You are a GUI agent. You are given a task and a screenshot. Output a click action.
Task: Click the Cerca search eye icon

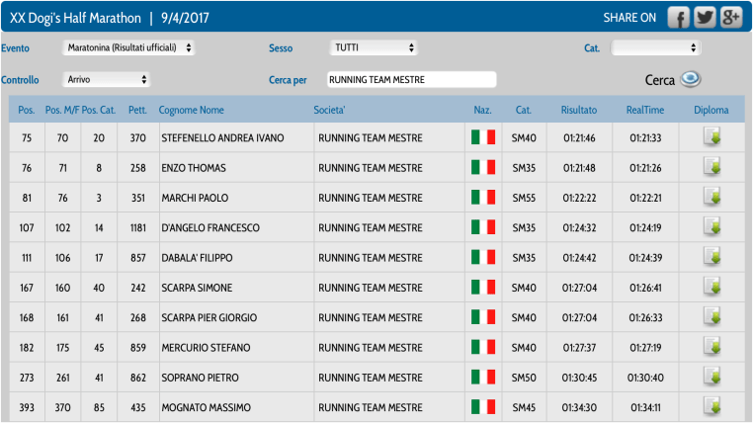(691, 79)
